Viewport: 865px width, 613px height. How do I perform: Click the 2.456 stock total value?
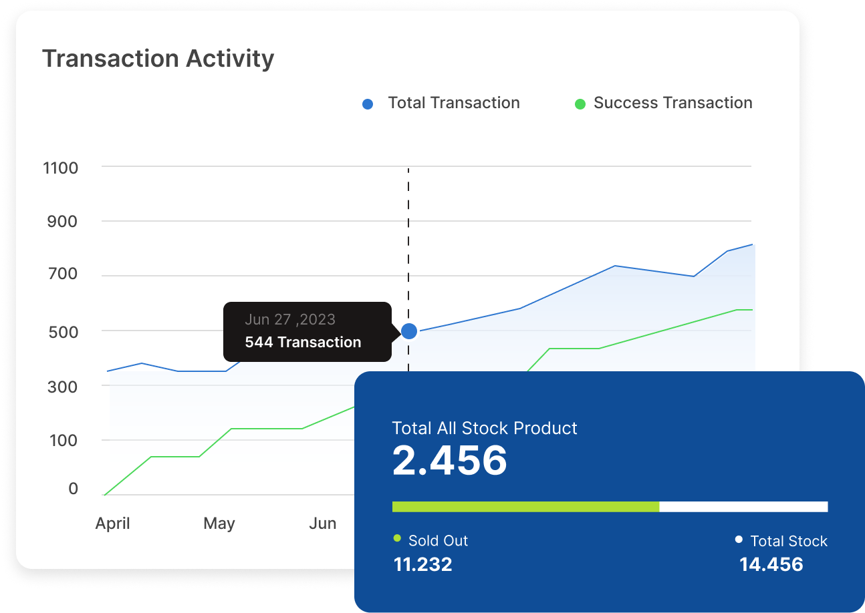(450, 461)
